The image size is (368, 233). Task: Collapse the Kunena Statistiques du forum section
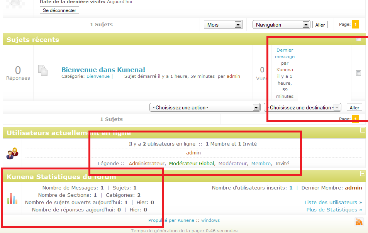pyautogui.click(x=362, y=174)
